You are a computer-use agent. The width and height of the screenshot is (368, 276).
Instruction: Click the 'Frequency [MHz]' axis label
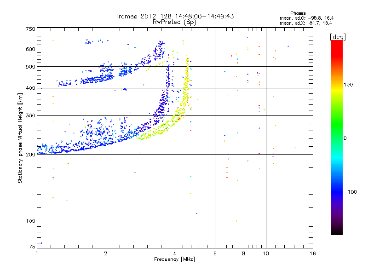pyautogui.click(x=174, y=259)
